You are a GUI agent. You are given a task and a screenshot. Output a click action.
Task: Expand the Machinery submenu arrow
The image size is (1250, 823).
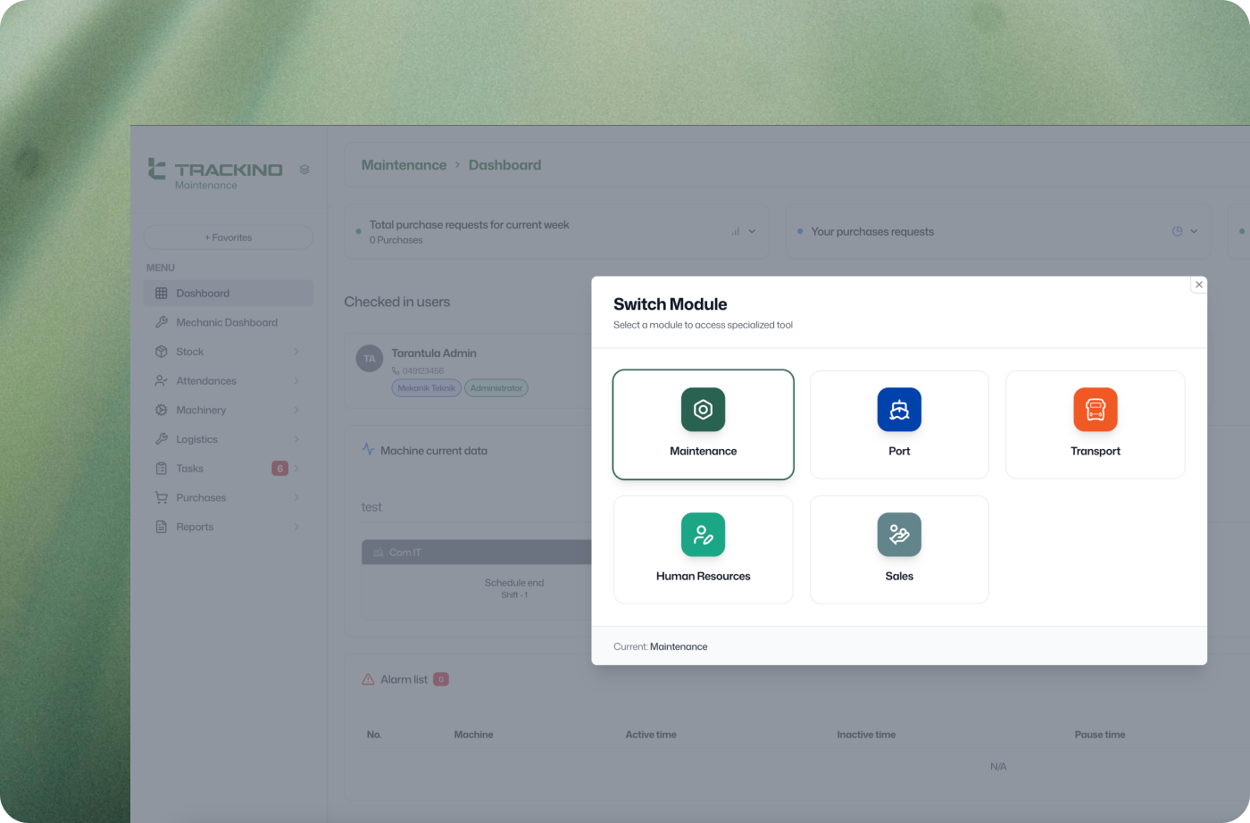click(296, 411)
